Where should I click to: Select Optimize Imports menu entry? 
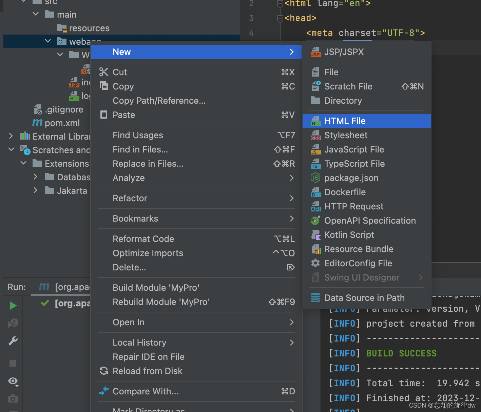(196, 253)
